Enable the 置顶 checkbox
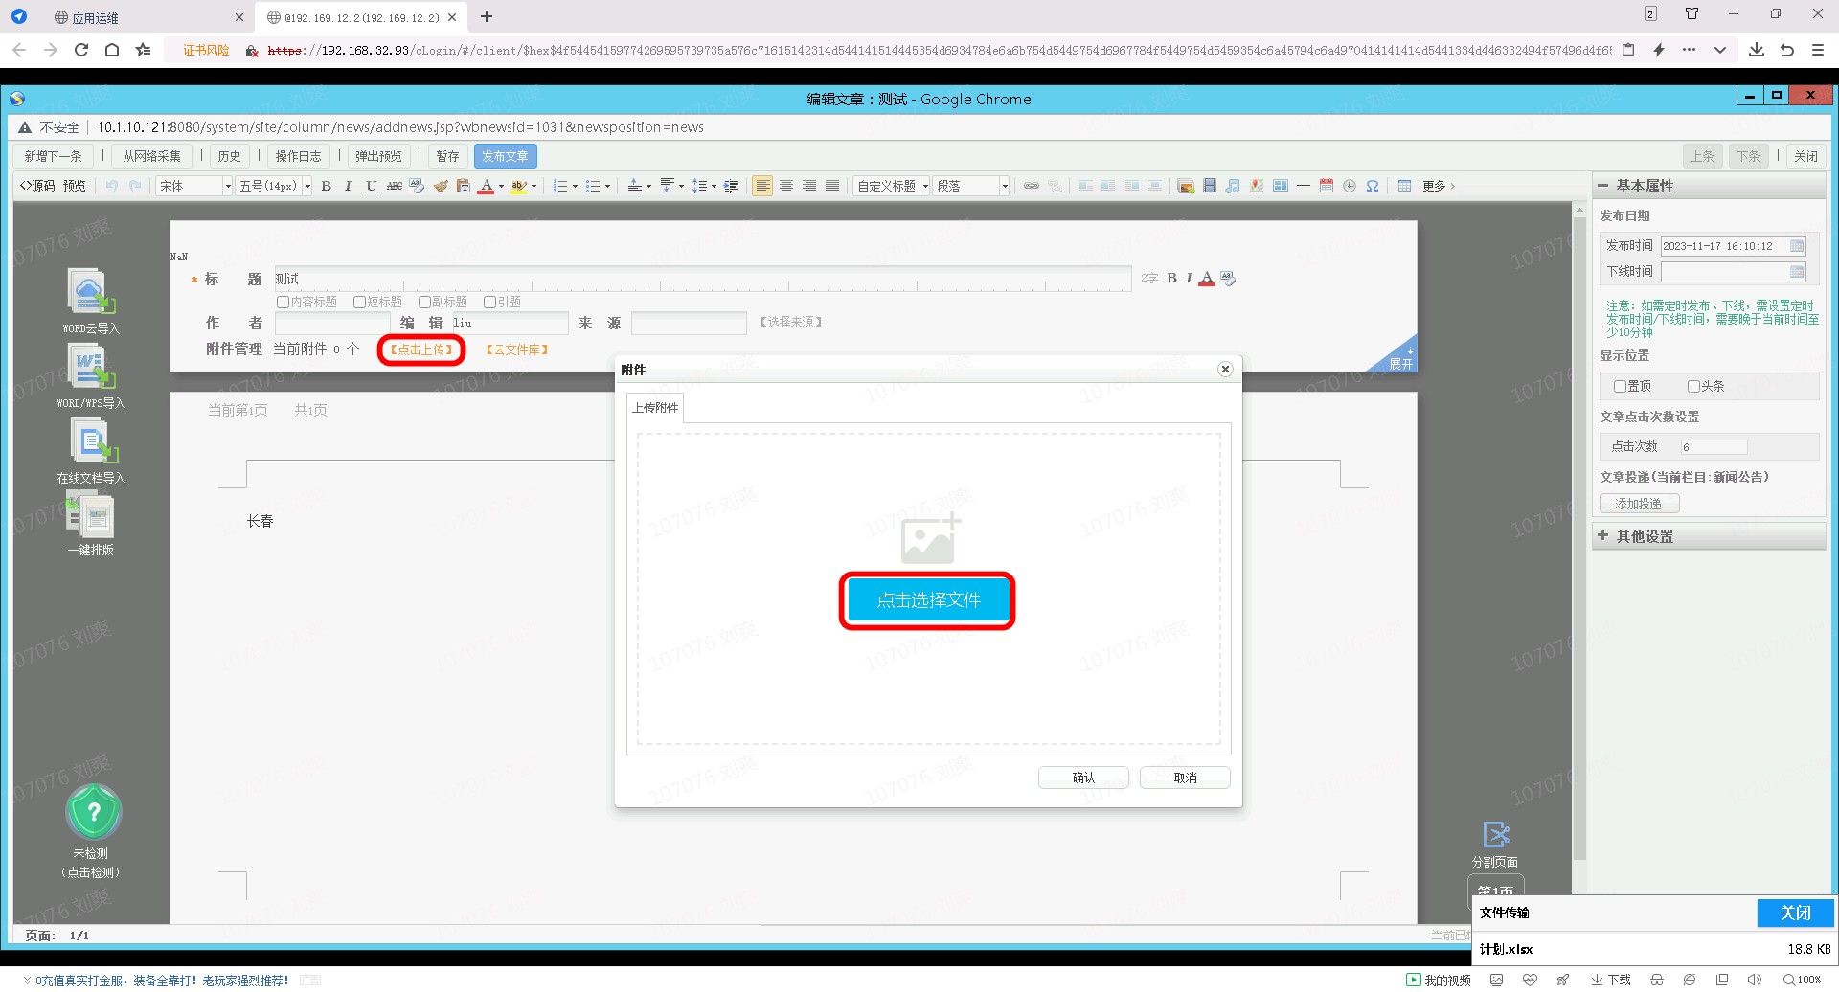 tap(1620, 386)
